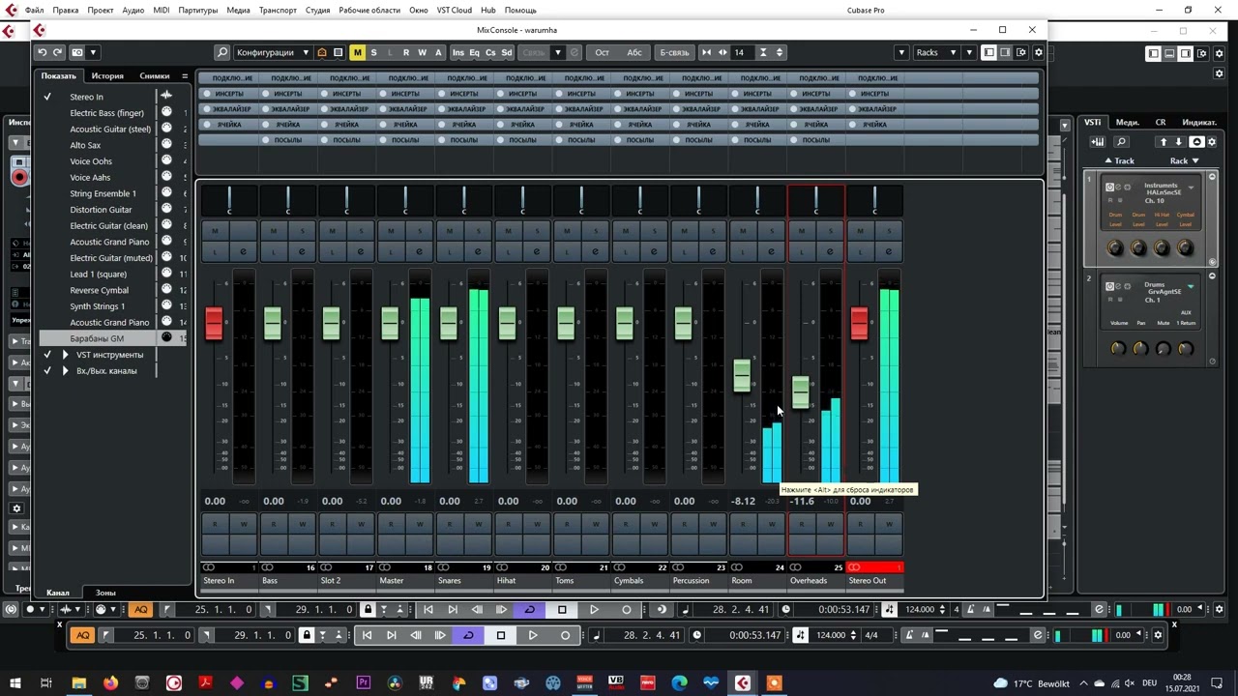Go to previous marker in lower transport
1238x696 pixels.
click(x=367, y=635)
